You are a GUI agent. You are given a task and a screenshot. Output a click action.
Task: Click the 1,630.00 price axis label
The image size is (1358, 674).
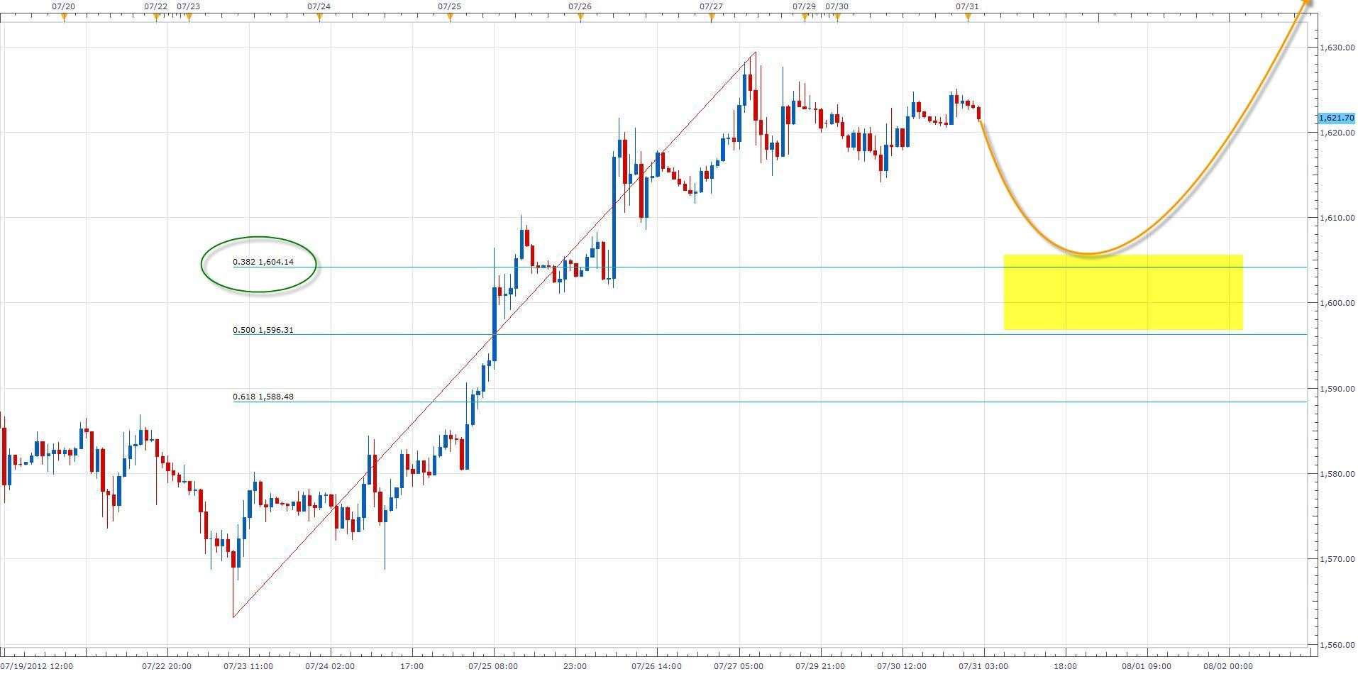(1337, 48)
